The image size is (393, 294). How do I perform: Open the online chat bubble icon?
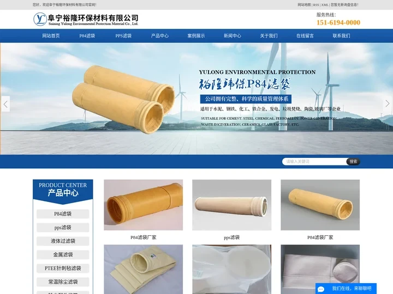click(321, 289)
